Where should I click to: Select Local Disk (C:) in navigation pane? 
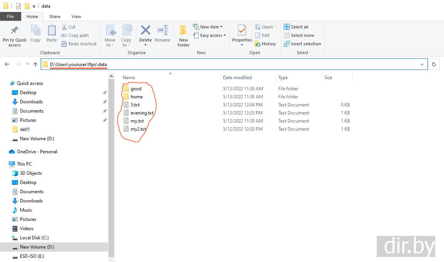coord(34,238)
